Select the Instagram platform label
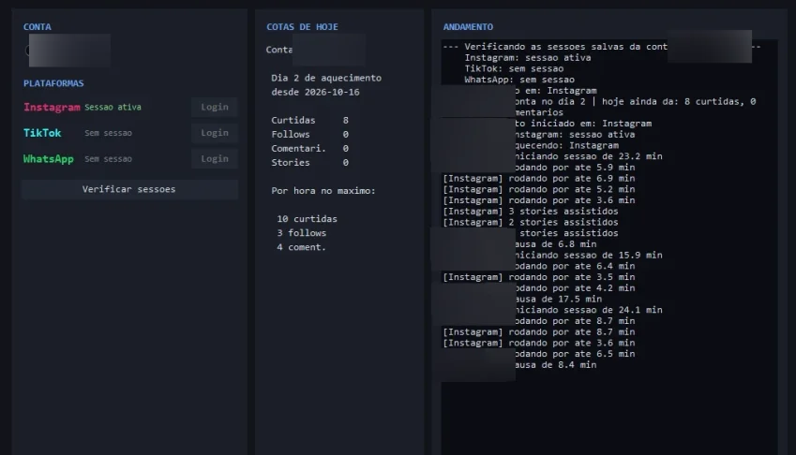Screen dimensions: 796x455 coord(52,107)
